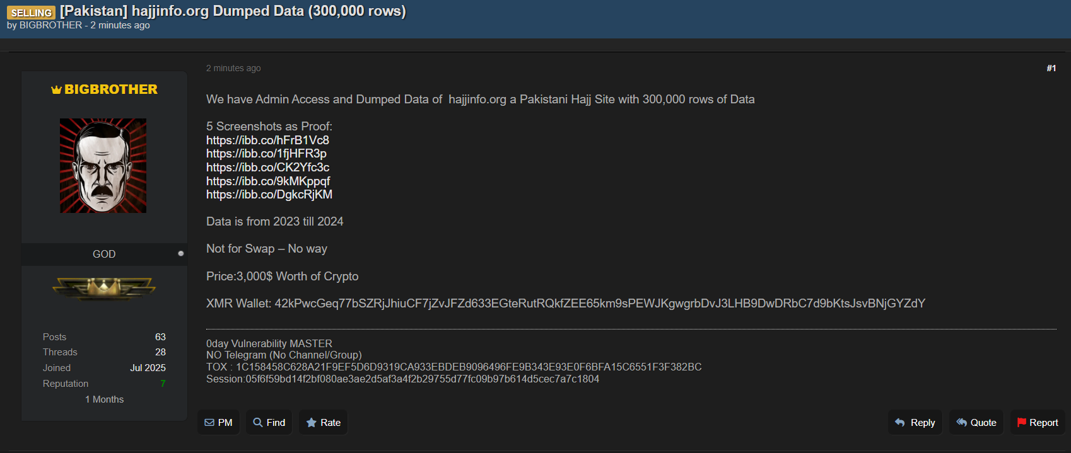Open the BIGBROTHER profile from the sidebar username
1071x453 pixels.
(x=111, y=89)
